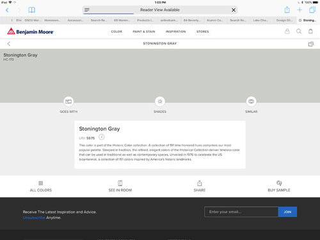Screen dimensions: 320x240
Task: Click the Join newsletter button
Action: pos(287,212)
